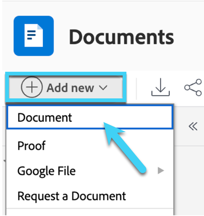This screenshot has height=216, width=204.
Task: Click the download arrow icon in toolbar
Action: click(160, 87)
